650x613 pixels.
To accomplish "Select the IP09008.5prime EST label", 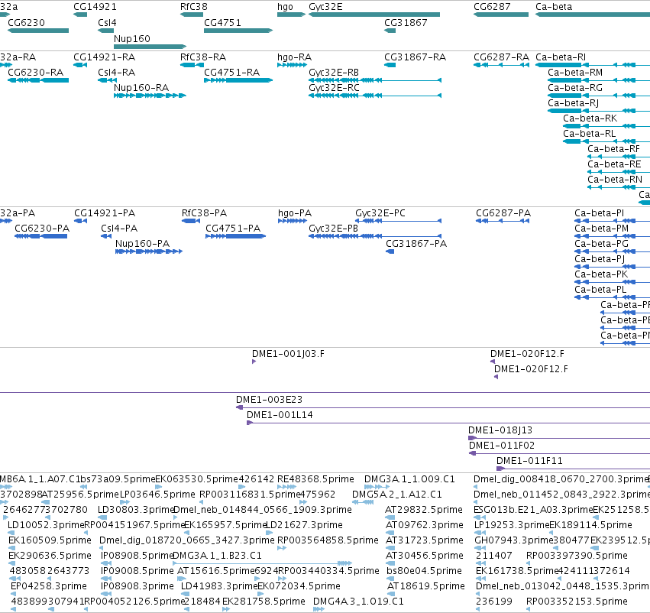I will click(137, 571).
